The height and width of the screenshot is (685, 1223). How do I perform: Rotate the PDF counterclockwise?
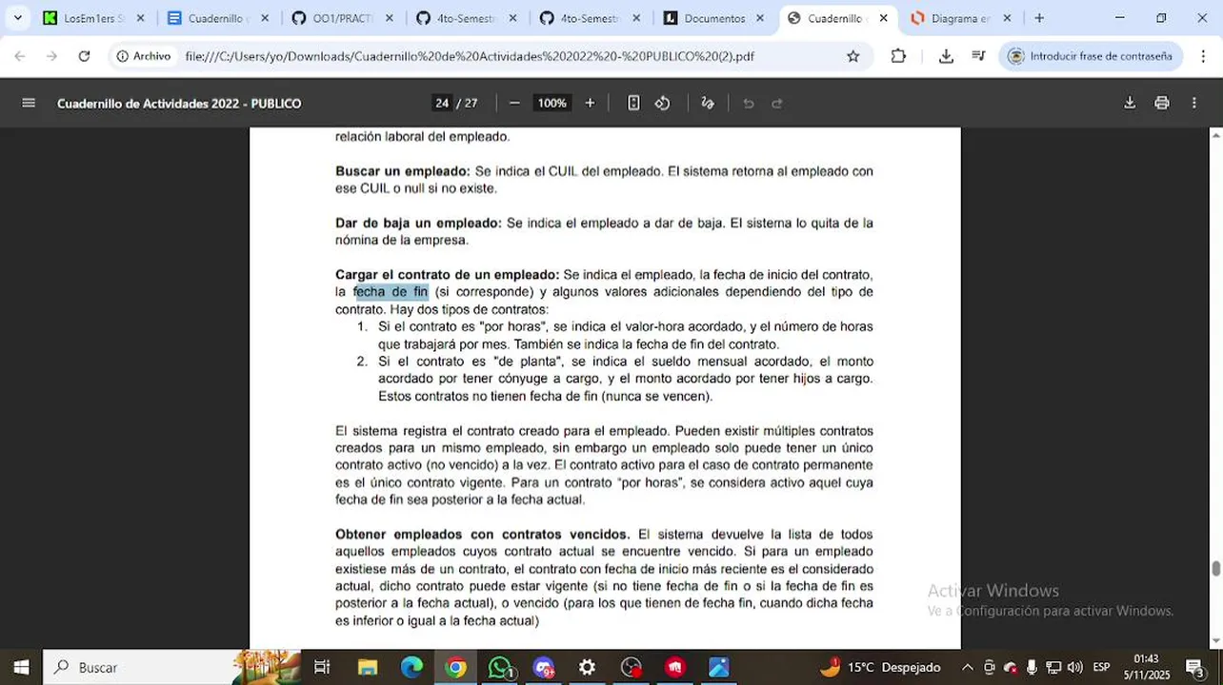[x=663, y=103]
